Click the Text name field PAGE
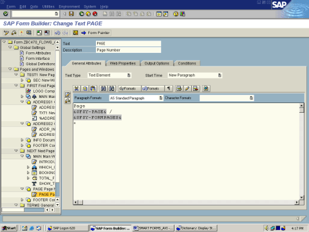Viewport: 309px width, 232px height. coord(128,43)
